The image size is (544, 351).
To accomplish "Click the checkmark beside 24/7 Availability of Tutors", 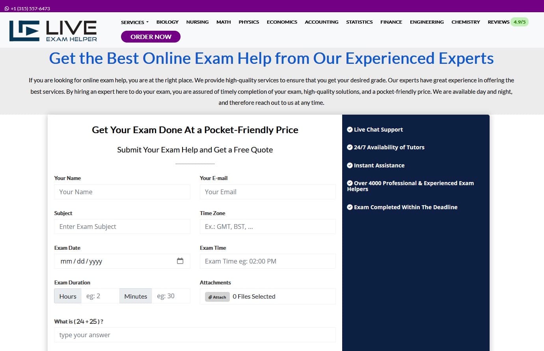I will [x=350, y=147].
